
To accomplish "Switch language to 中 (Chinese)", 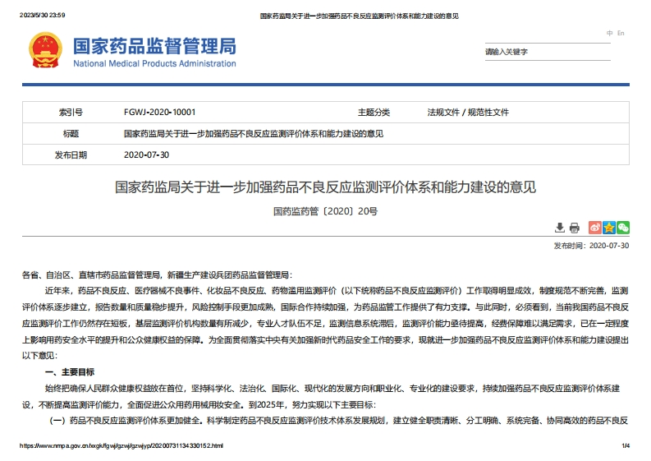I will click(610, 33).
